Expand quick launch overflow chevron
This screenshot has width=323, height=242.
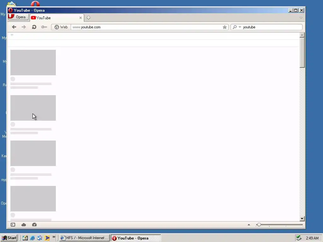click(54, 237)
